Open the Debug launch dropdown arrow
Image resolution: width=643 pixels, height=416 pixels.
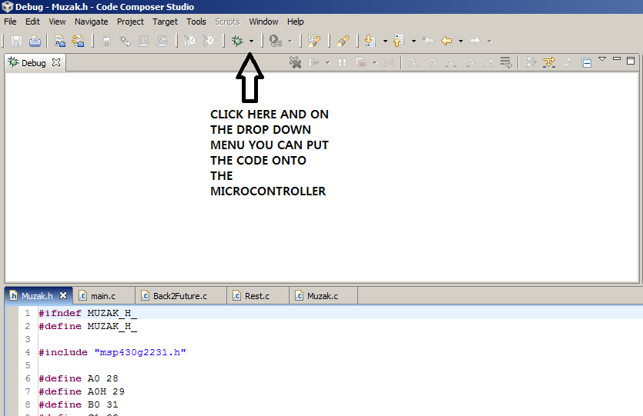click(x=251, y=41)
